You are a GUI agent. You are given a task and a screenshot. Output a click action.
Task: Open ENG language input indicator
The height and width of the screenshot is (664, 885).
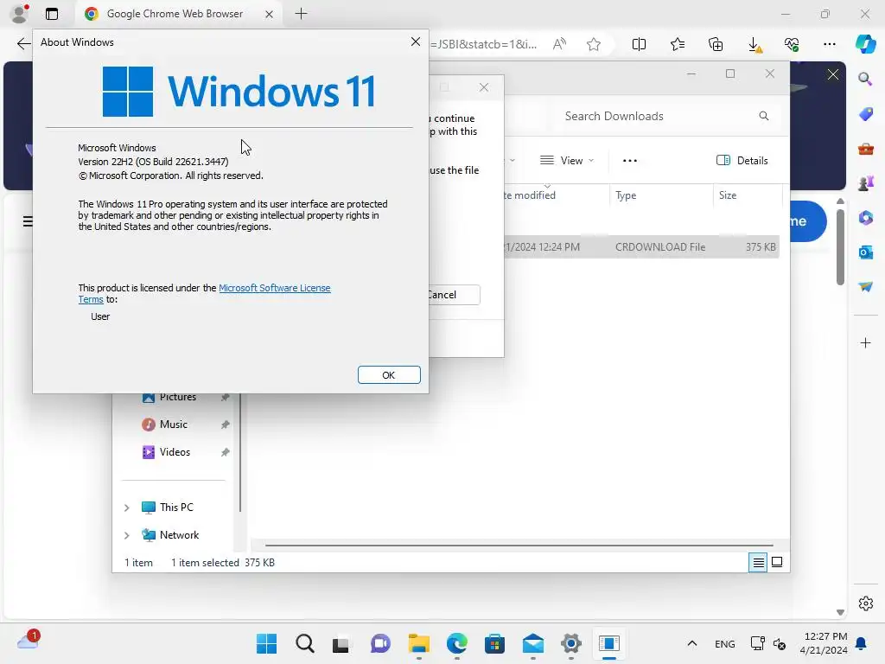tap(725, 643)
